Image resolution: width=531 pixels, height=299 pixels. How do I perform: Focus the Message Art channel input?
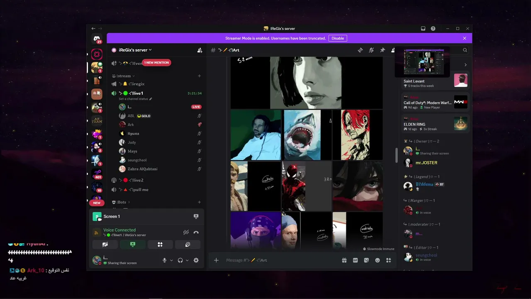(281, 260)
